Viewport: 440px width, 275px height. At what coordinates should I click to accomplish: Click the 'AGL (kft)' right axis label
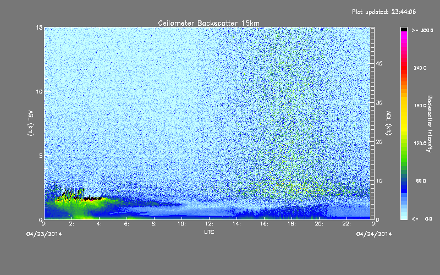(388, 123)
